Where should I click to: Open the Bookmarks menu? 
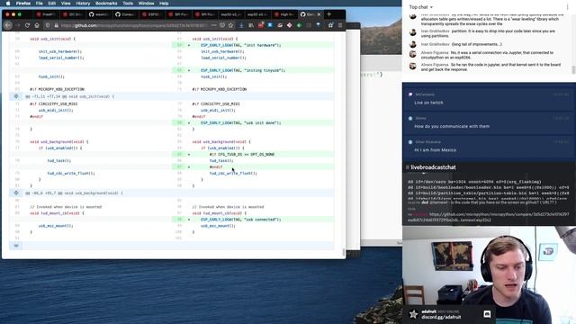106,4
